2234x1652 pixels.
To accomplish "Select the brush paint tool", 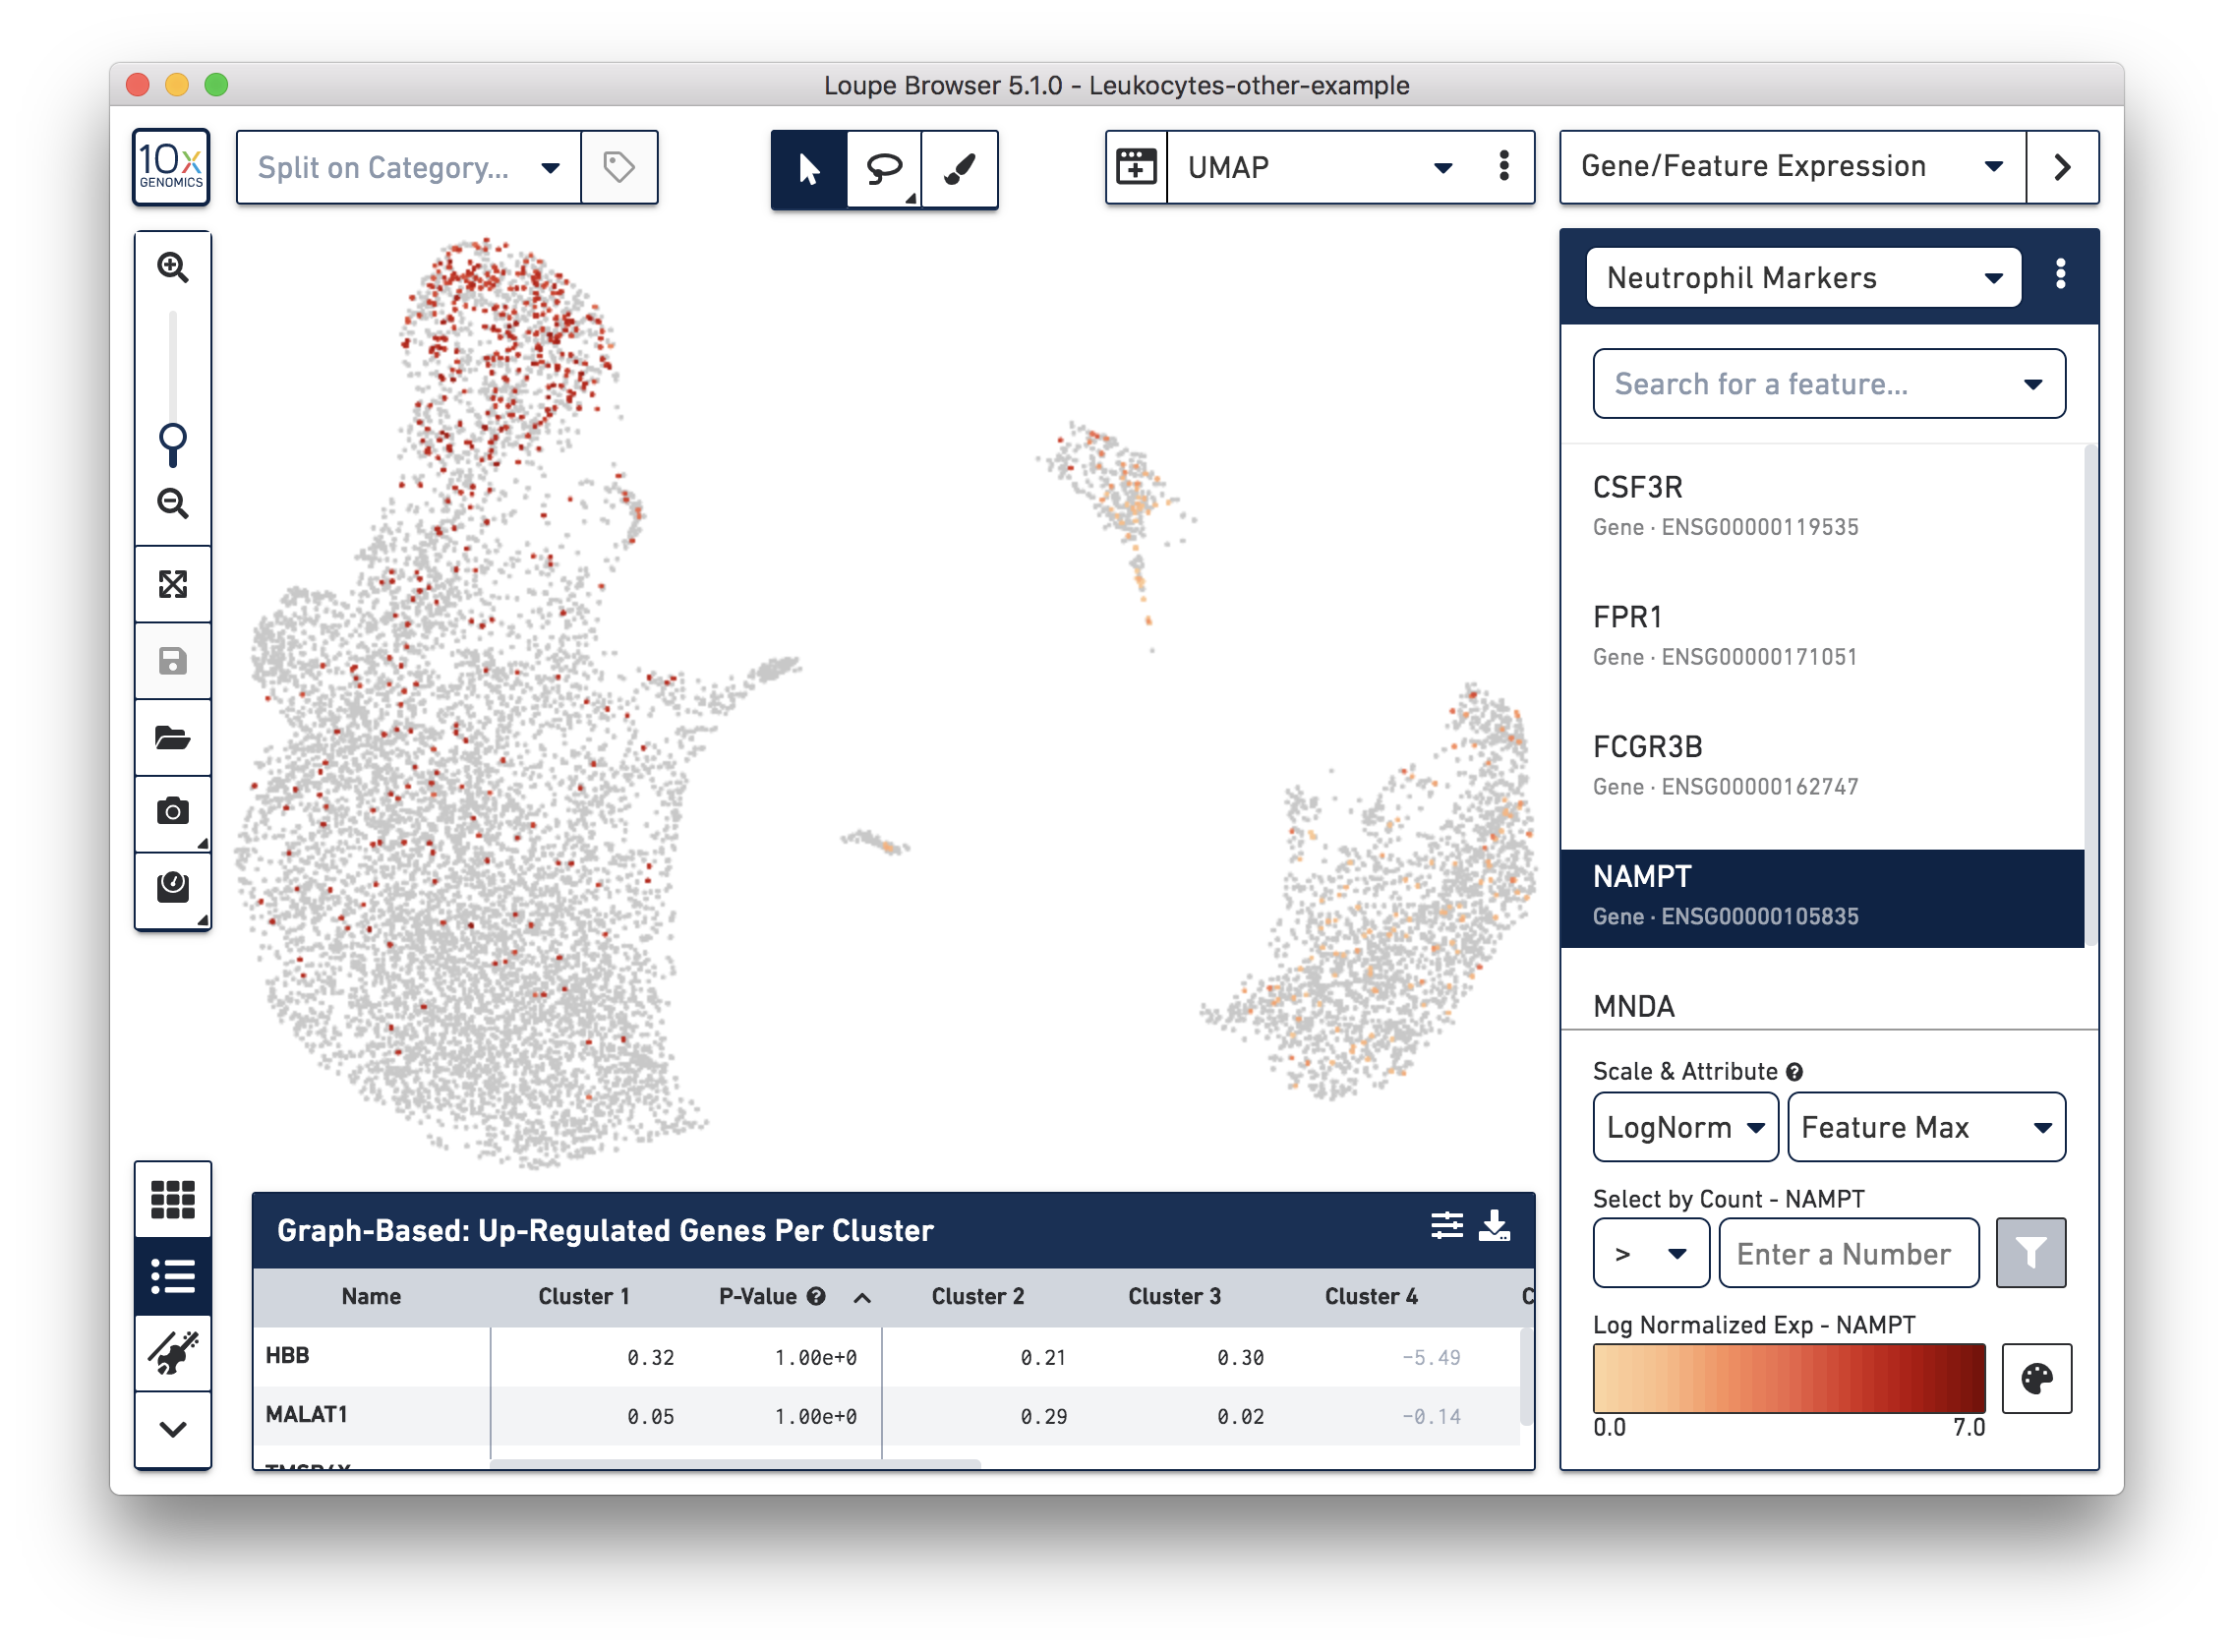I will tap(959, 169).
